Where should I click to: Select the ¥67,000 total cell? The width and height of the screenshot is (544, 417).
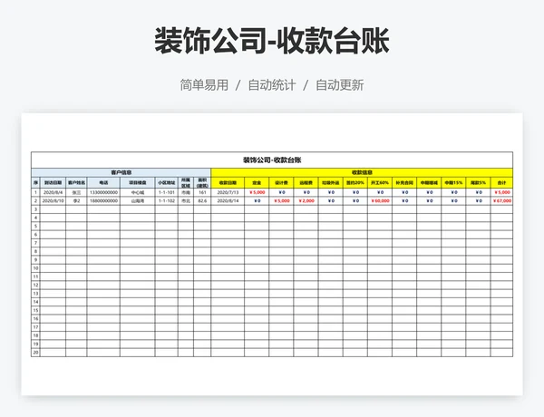[x=501, y=201]
